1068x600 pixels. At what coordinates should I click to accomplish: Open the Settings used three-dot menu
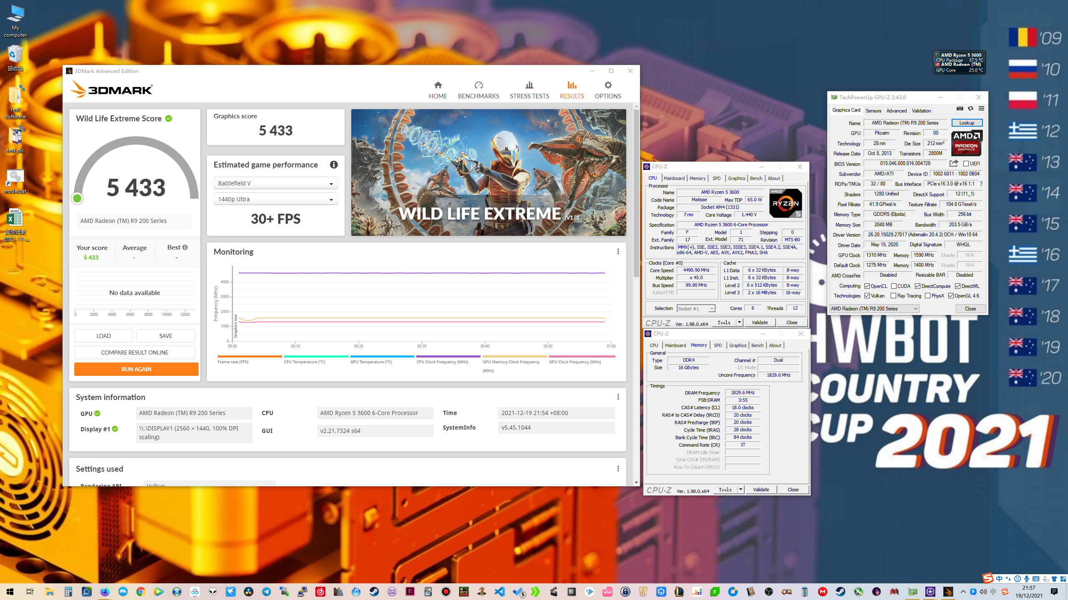tap(618, 469)
